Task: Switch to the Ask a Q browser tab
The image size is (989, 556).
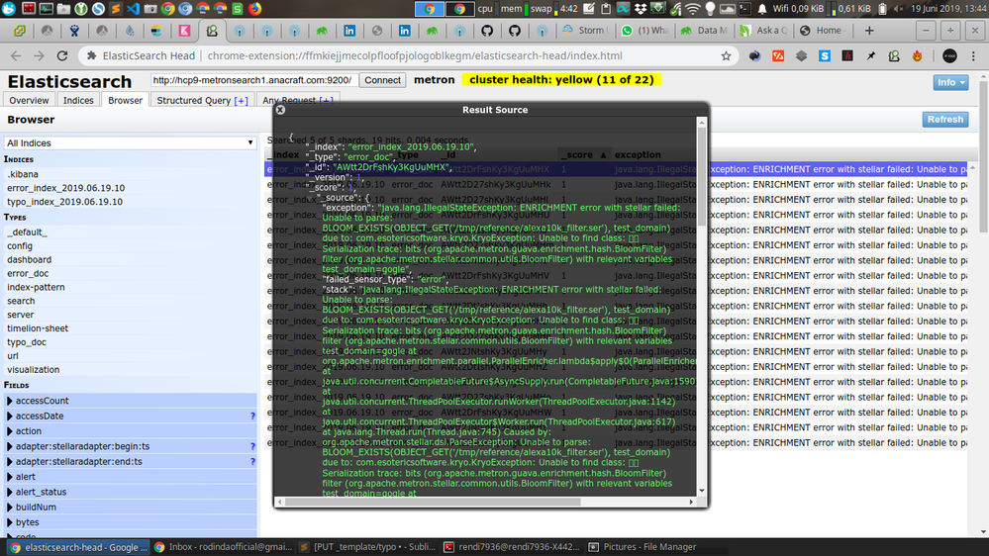Action: tap(764, 31)
